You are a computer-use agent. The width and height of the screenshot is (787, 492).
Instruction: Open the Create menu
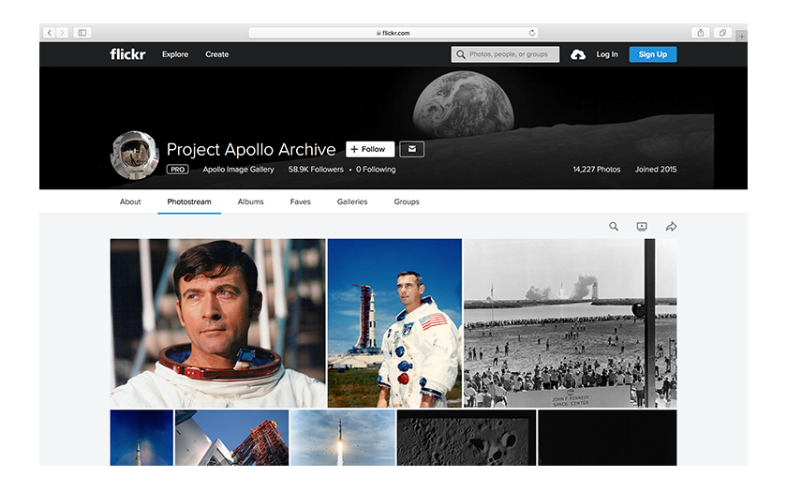click(217, 54)
